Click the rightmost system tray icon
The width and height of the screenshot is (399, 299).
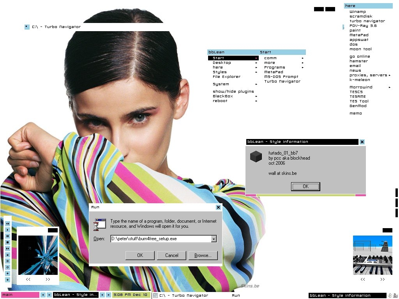395,295
